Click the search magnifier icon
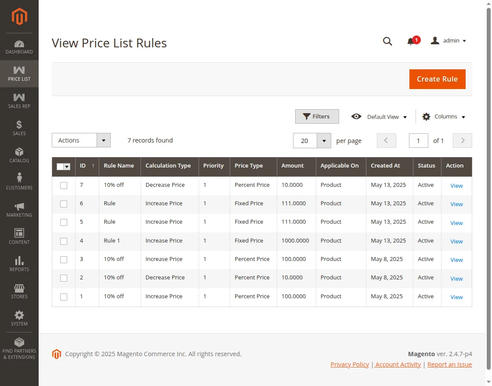492x386 pixels. (387, 41)
